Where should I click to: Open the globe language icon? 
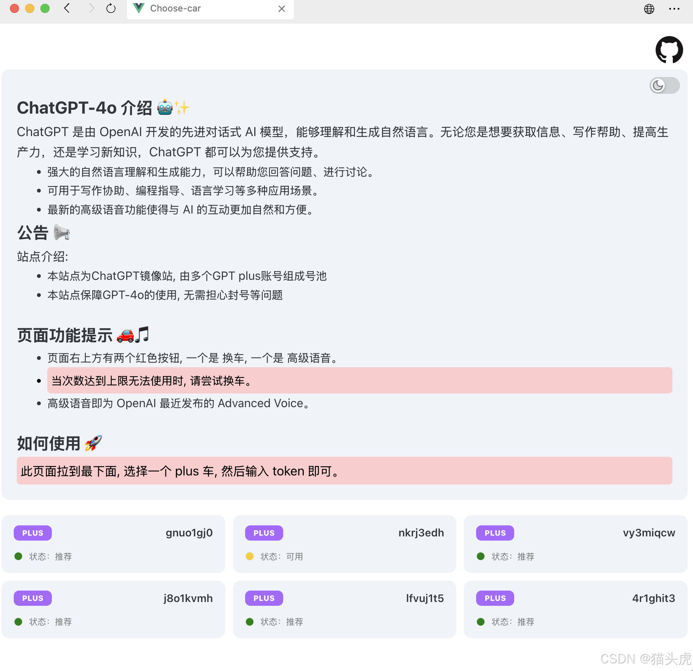[649, 9]
